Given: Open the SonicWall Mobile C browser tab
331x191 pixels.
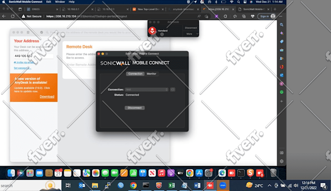Looking at the screenshot, I should [x=254, y=9].
